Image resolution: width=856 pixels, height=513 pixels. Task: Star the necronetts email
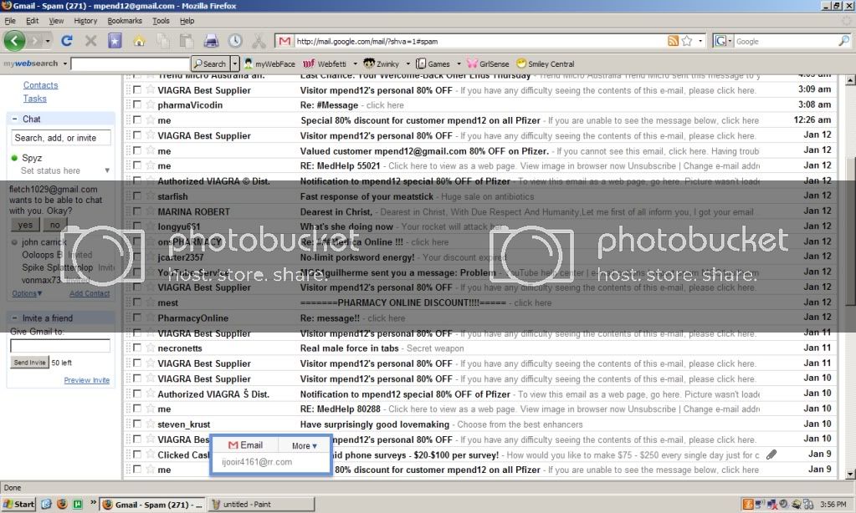150,348
